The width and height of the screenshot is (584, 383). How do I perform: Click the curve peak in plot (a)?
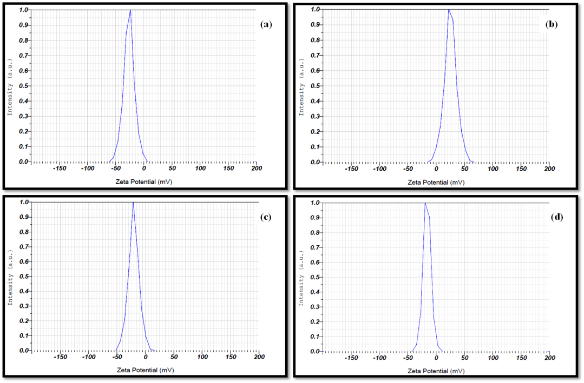coord(130,10)
